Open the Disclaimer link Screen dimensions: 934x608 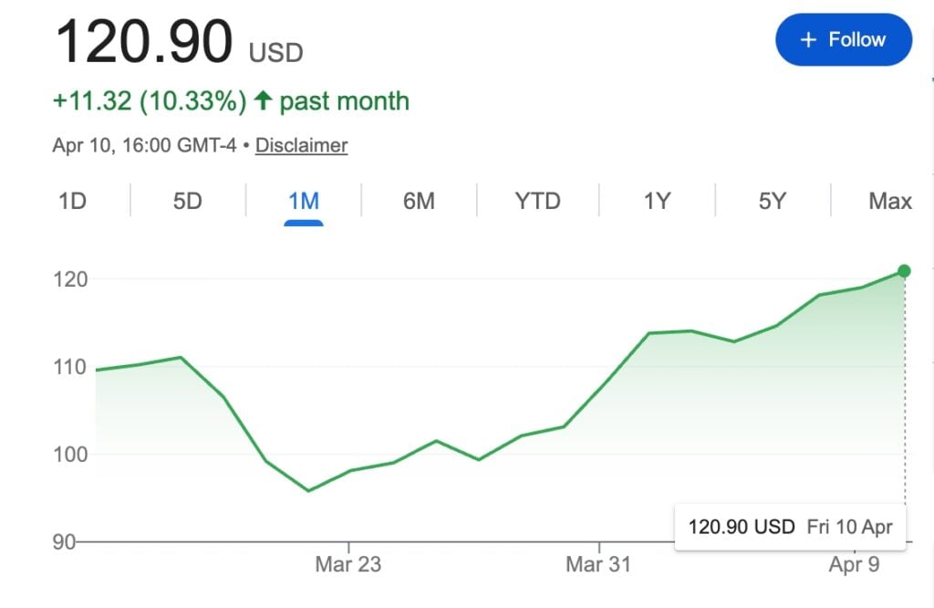[301, 145]
